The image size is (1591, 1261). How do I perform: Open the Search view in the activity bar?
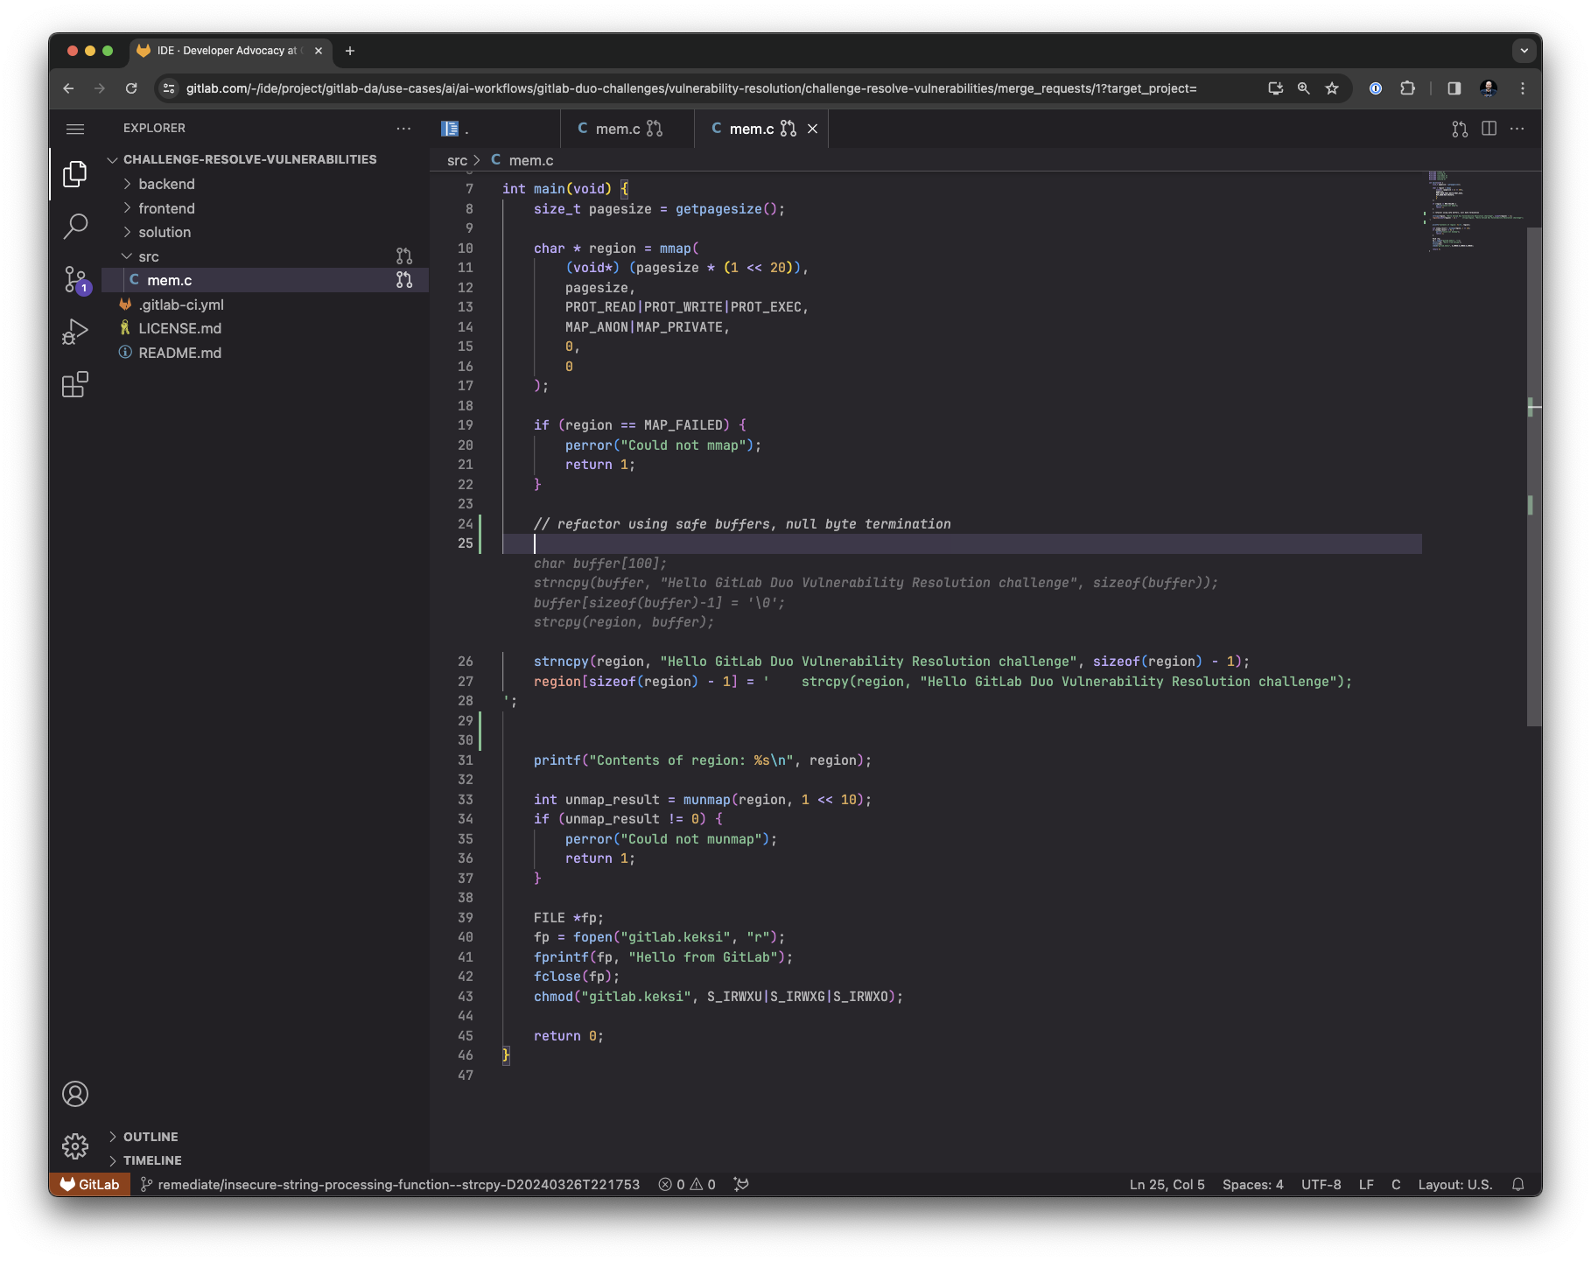pyautogui.click(x=75, y=227)
